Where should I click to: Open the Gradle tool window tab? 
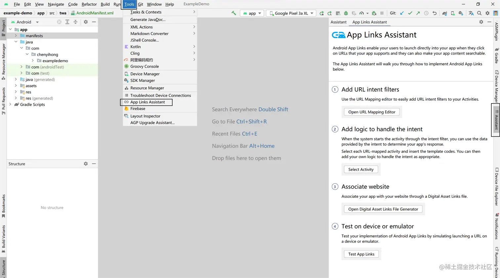[497, 55]
